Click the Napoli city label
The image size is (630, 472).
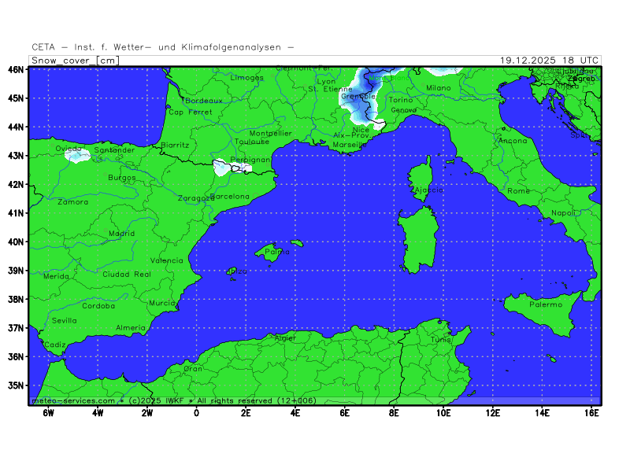(x=562, y=213)
